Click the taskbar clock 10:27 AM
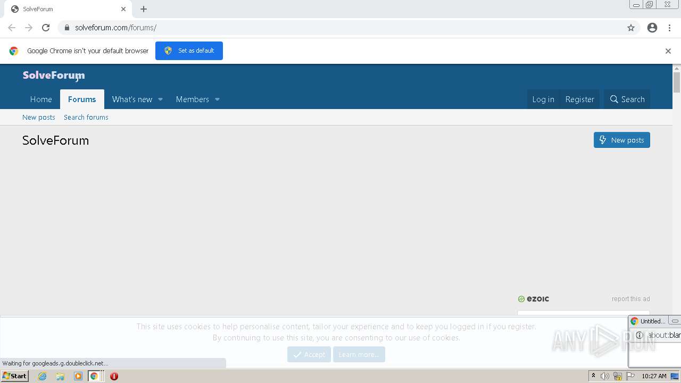Screen dimensions: 681x383 [x=654, y=376]
